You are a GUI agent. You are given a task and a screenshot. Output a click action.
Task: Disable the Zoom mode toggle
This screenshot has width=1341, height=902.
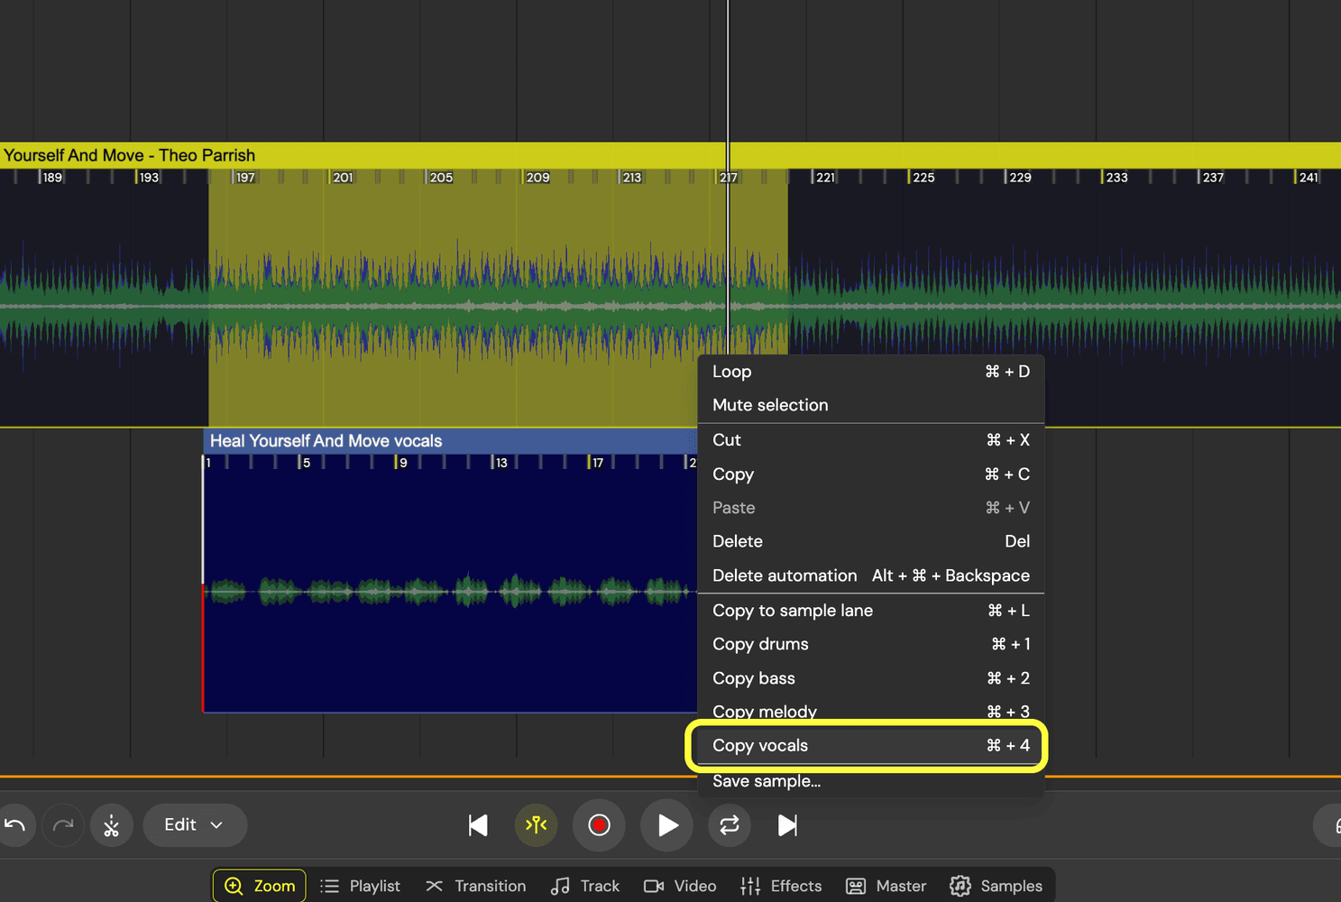(259, 886)
